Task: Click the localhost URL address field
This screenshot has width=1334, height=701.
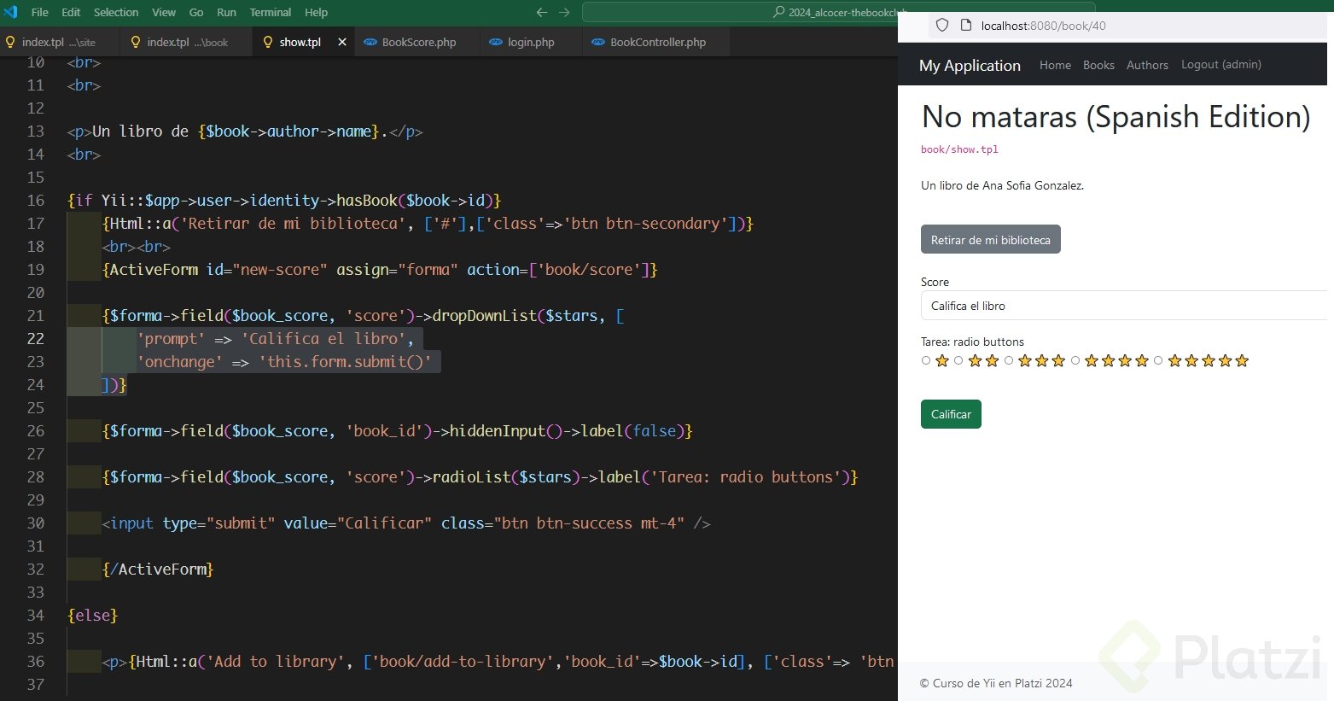Action: 1110,26
